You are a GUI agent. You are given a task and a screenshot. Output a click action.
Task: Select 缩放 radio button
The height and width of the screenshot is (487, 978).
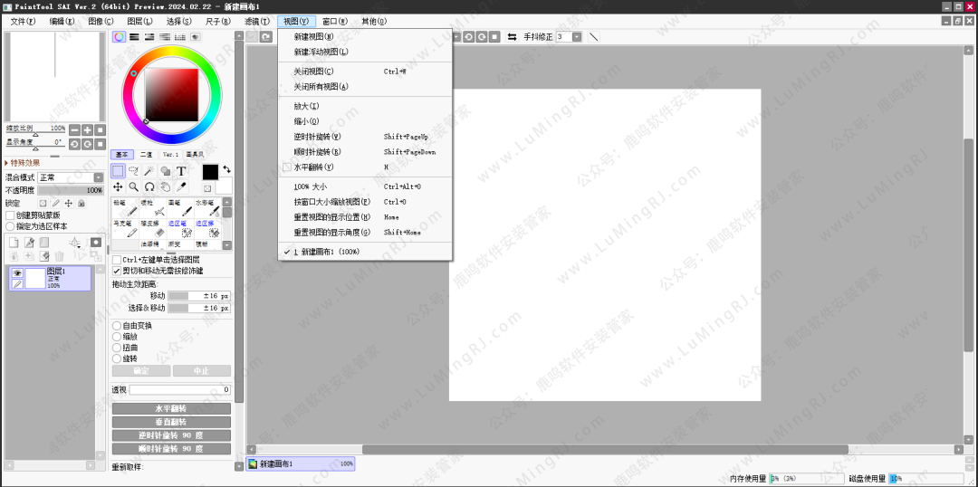(117, 337)
